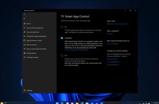159x104 pixels.
Task: Open Protection history
Action: click(x=31, y=57)
